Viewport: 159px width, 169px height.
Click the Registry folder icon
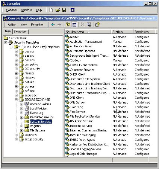27,126
